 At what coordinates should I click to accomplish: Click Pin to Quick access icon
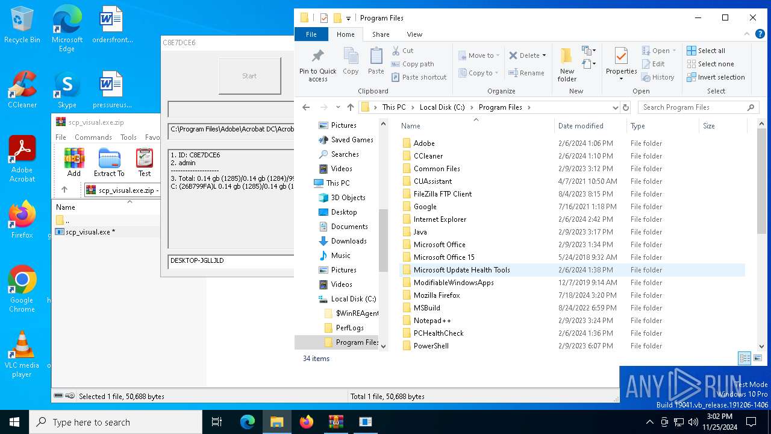click(317, 64)
